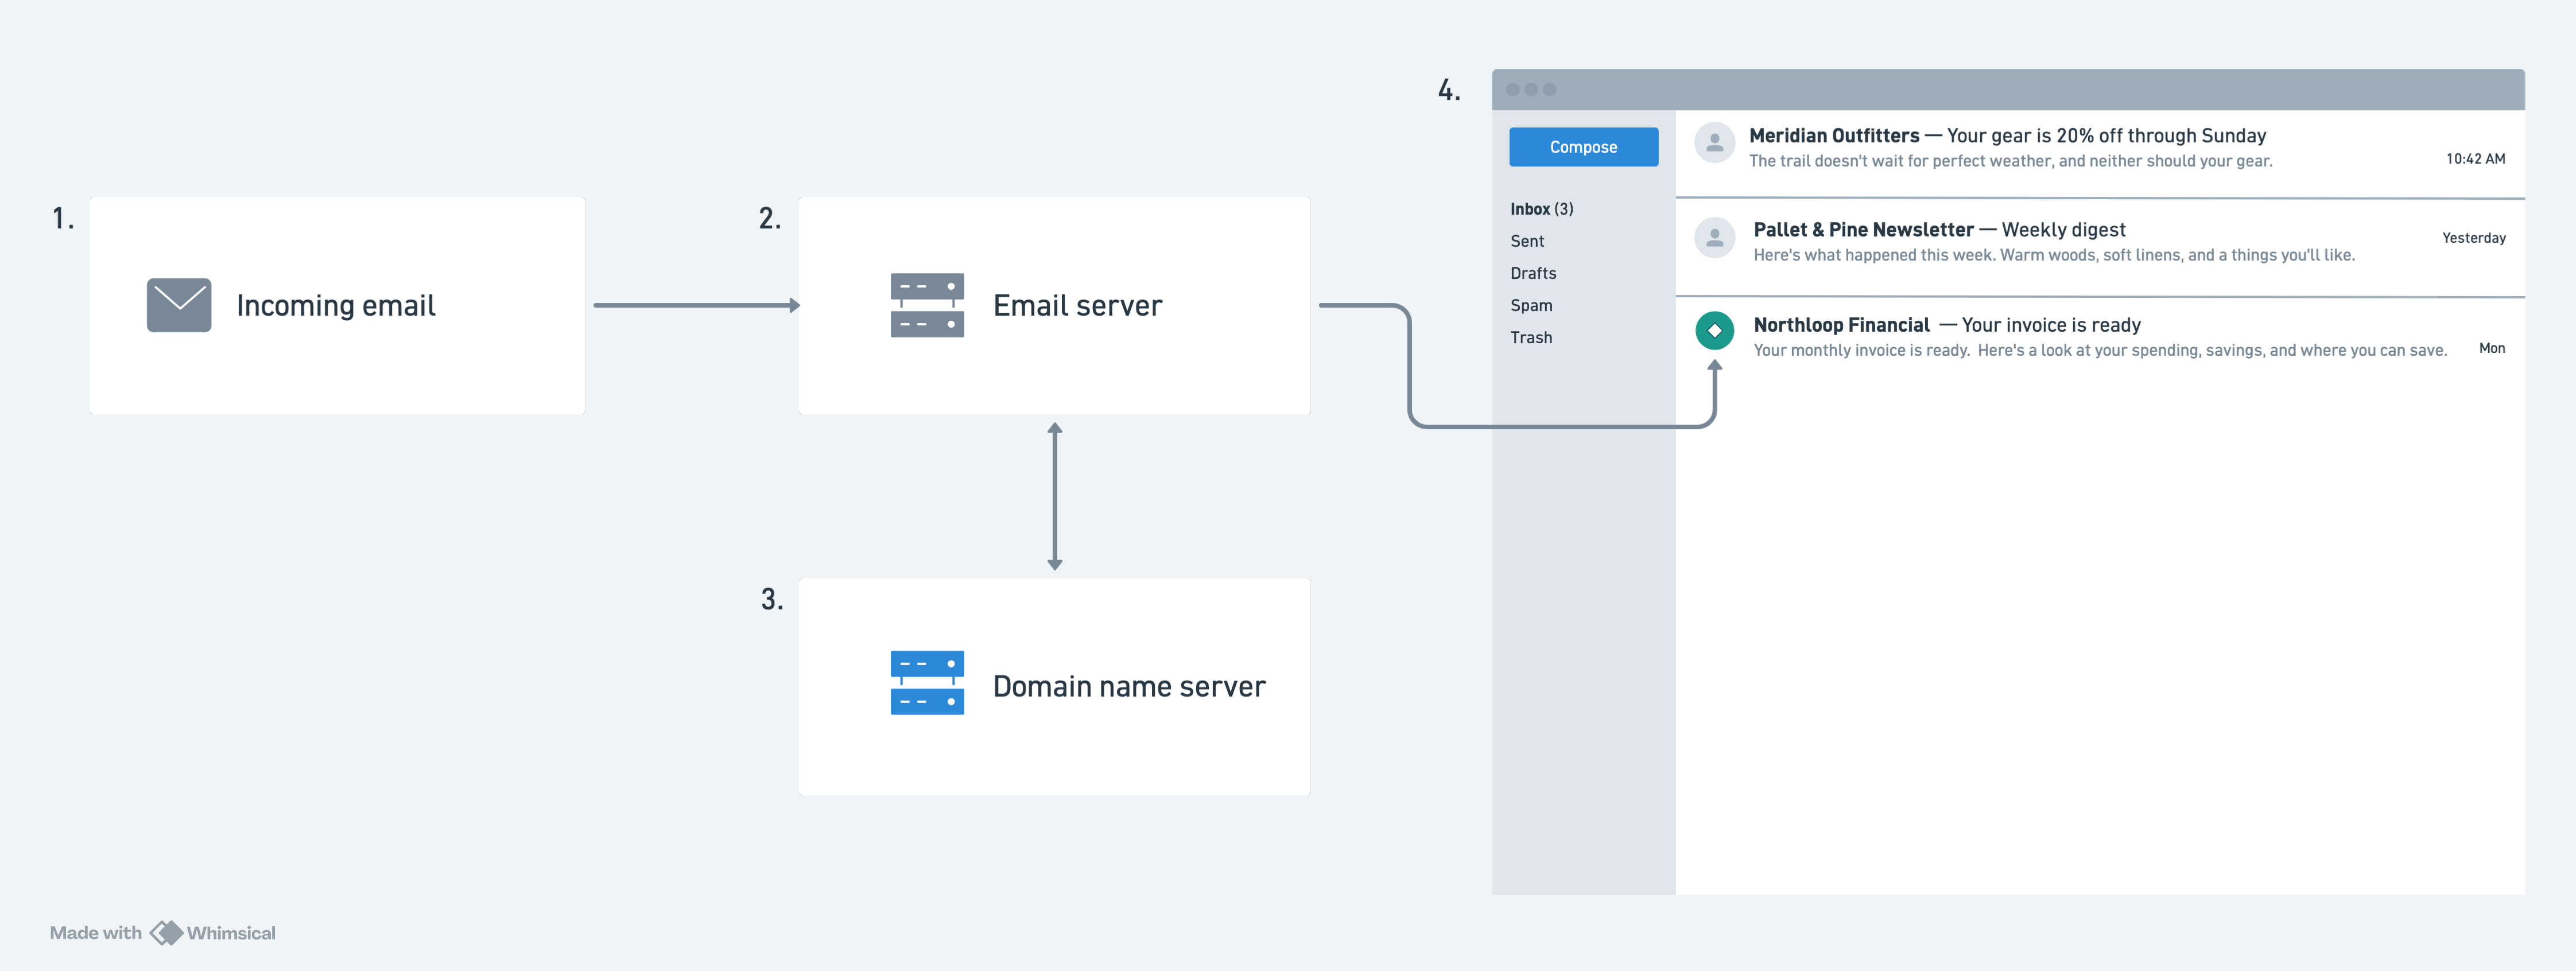The height and width of the screenshot is (971, 2576).
Task: Click the 10:42 AM timestamp
Action: pyautogui.click(x=2475, y=159)
